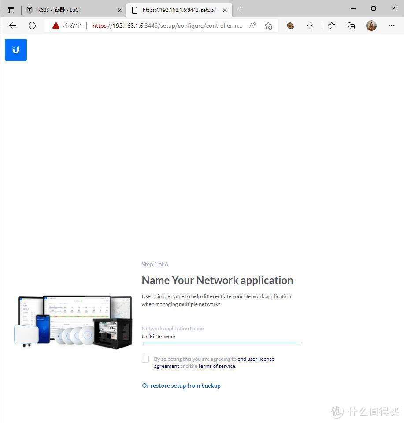Tick the license agreement checkbox

point(145,359)
